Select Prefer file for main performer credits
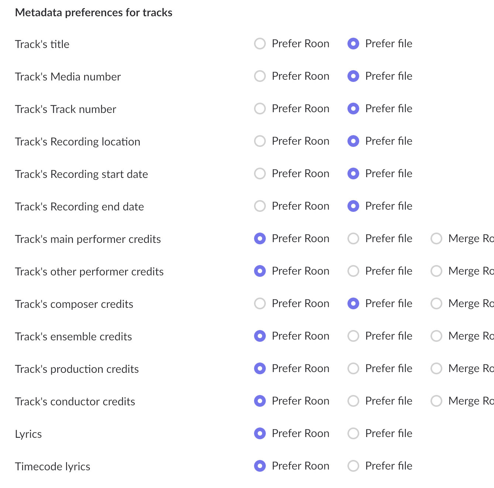The image size is (494, 488). [x=353, y=238]
